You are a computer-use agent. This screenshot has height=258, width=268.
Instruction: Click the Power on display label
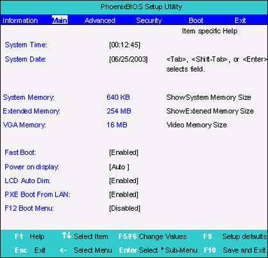tap(31, 167)
